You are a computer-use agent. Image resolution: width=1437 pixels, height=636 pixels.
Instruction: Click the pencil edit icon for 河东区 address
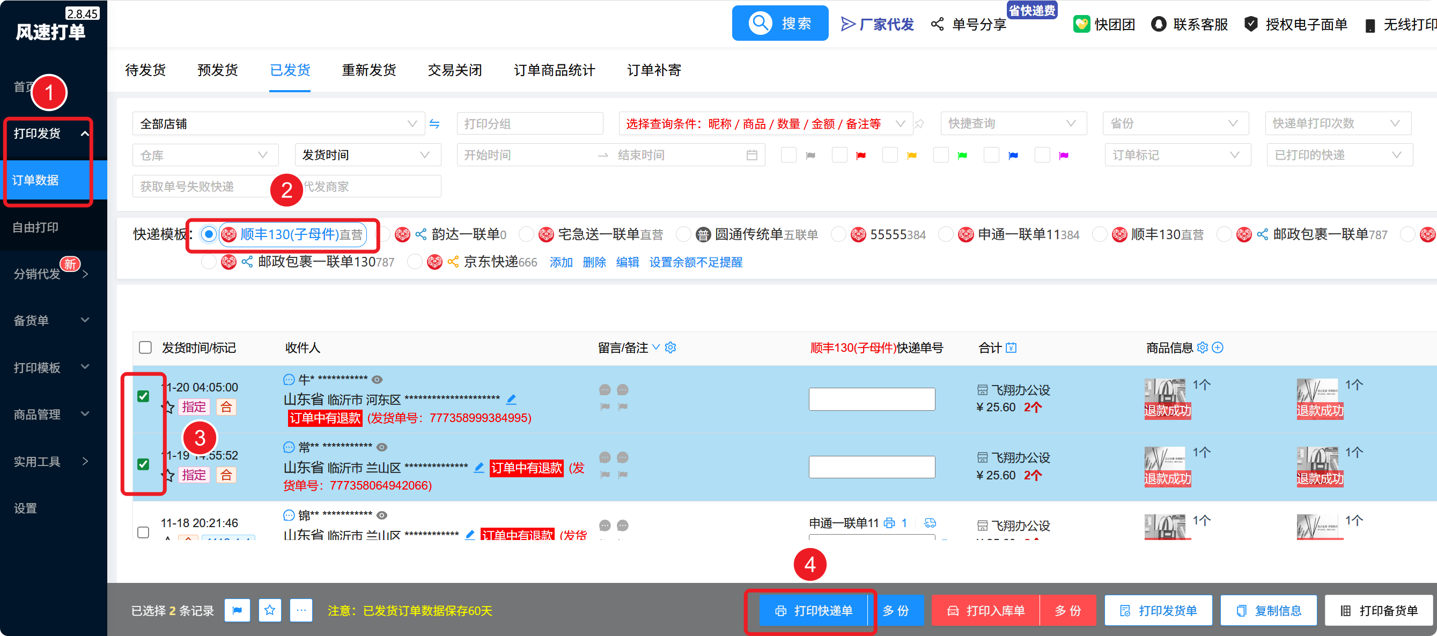(x=511, y=400)
